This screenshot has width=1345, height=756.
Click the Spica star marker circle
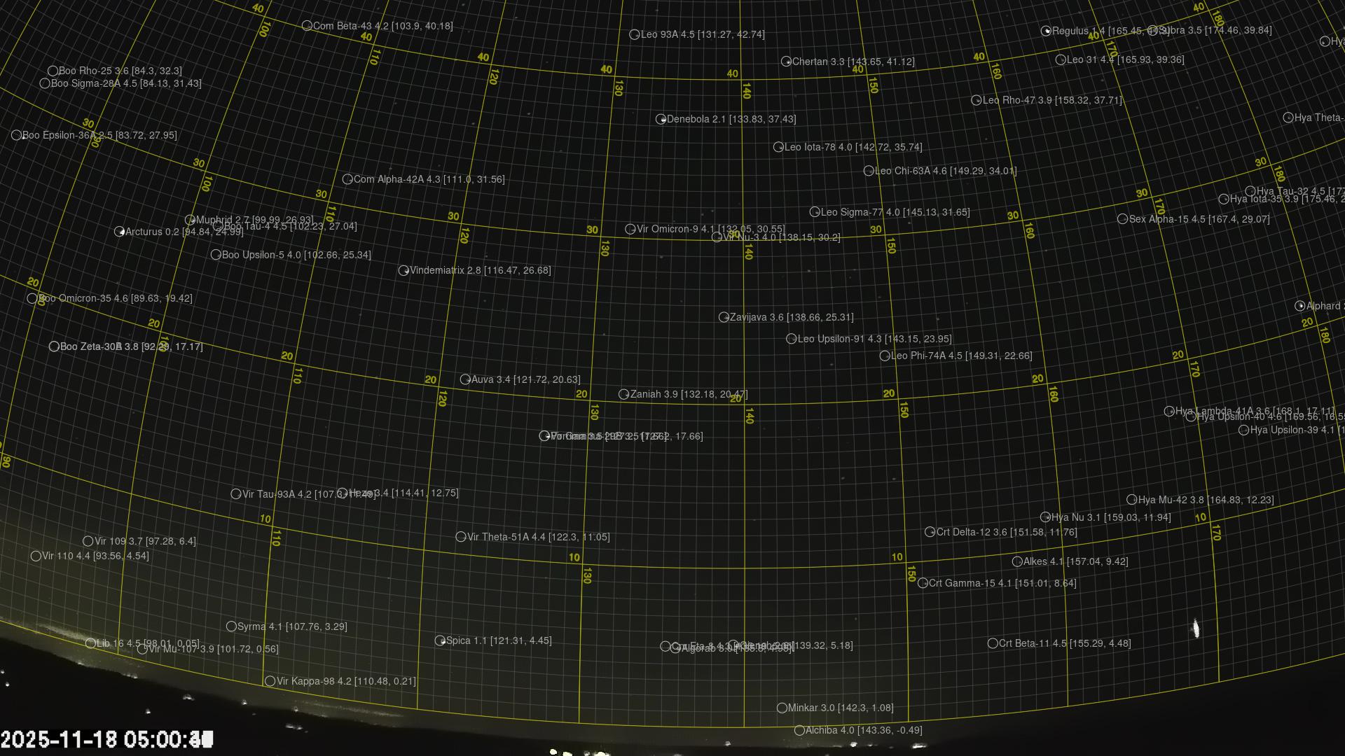(x=440, y=640)
